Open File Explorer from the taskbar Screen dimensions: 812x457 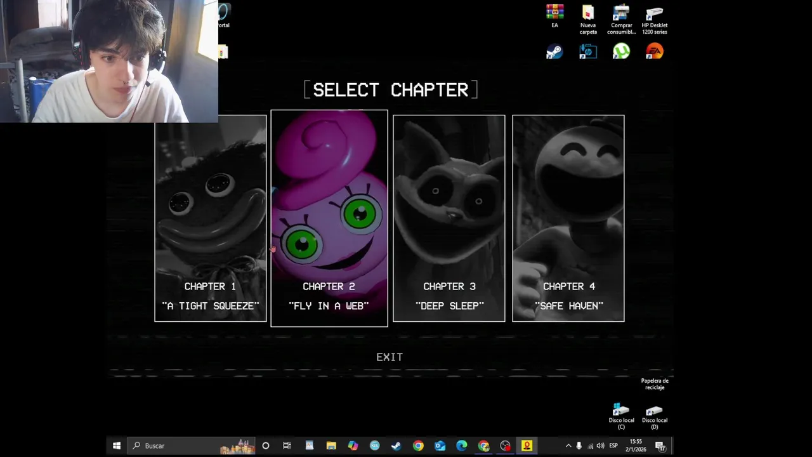coord(331,446)
